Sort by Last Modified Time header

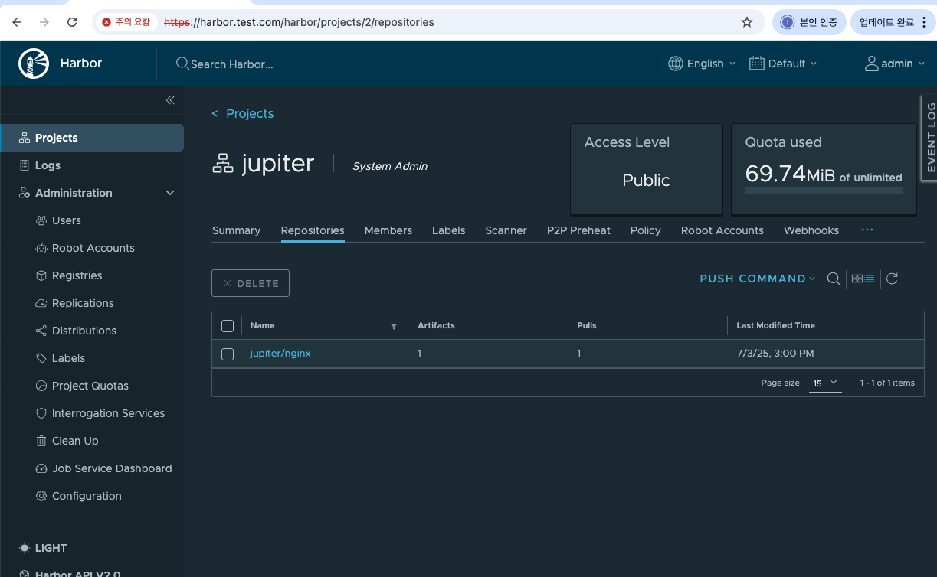[x=775, y=325]
